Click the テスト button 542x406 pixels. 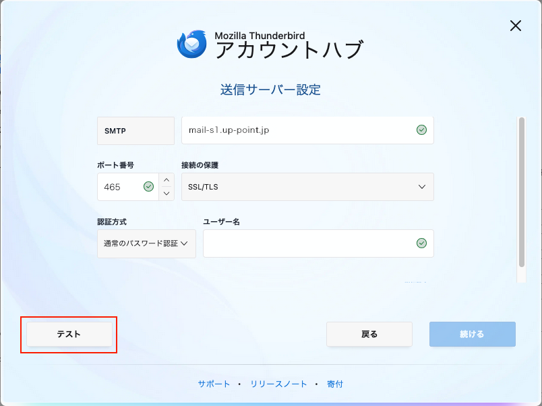69,334
